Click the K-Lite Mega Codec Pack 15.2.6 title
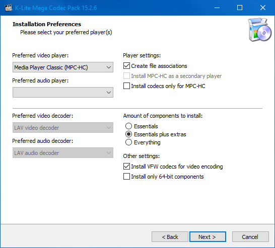The width and height of the screenshot is (275, 248). point(56,8)
